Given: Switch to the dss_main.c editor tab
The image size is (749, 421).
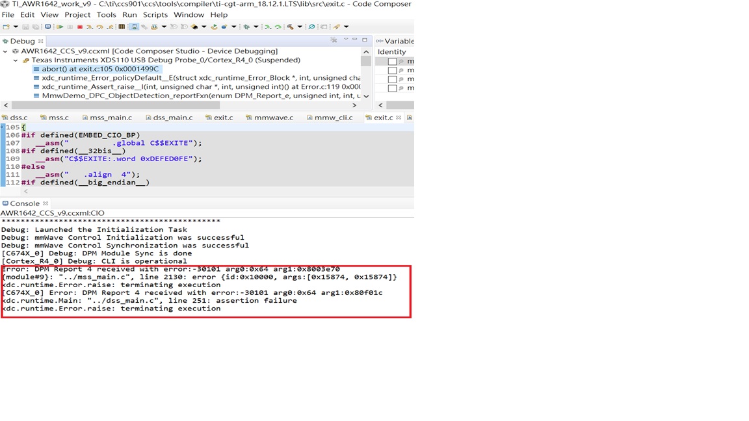Looking at the screenshot, I should pos(173,118).
